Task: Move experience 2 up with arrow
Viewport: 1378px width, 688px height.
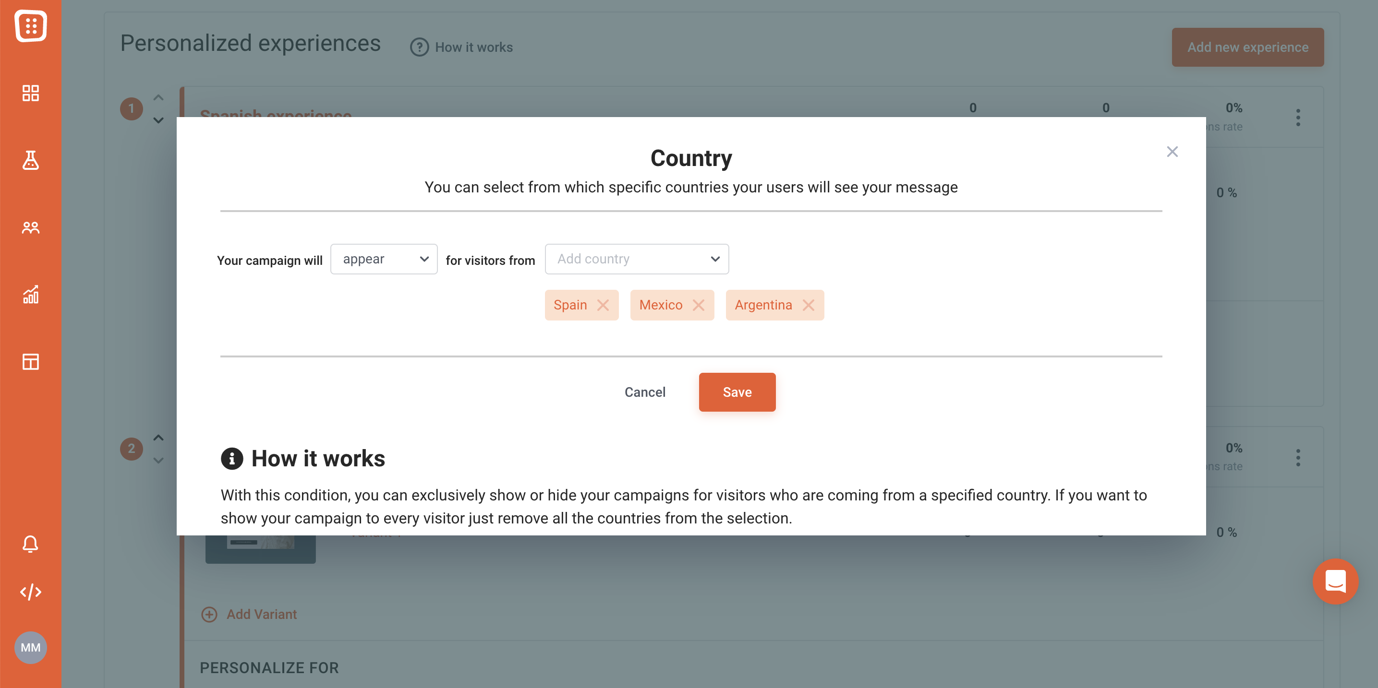Action: pyautogui.click(x=158, y=437)
